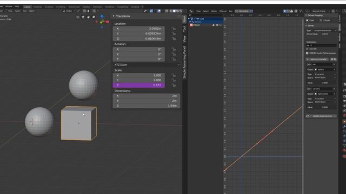
Task: Click only show selected arrow icon
Action: [x=285, y=11]
